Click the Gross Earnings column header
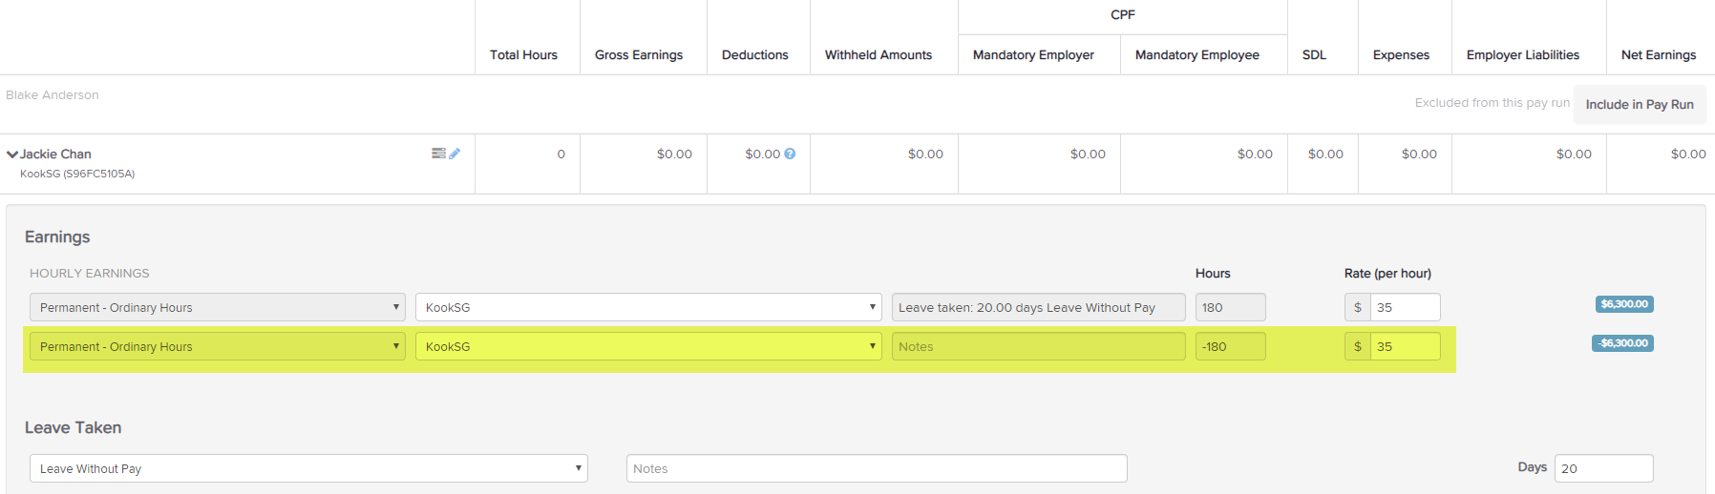The width and height of the screenshot is (1715, 494). tap(639, 55)
